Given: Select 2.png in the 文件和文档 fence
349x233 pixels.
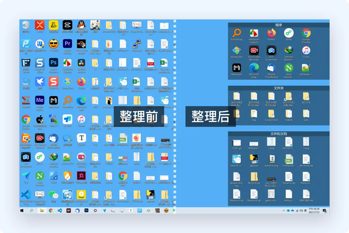Looking at the screenshot, I should tap(271, 142).
